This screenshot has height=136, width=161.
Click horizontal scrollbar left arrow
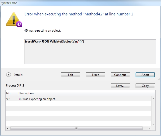[x=8, y=129]
